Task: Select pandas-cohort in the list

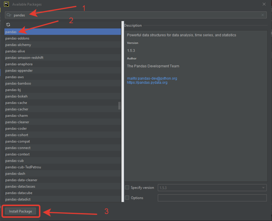Action: click(62, 135)
